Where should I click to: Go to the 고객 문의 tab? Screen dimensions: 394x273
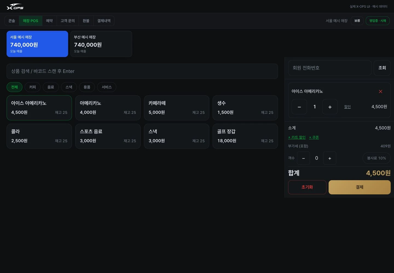[x=68, y=21]
